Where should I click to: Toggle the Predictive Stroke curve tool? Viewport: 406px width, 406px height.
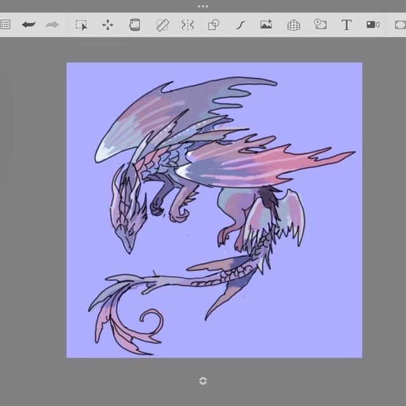click(x=240, y=25)
